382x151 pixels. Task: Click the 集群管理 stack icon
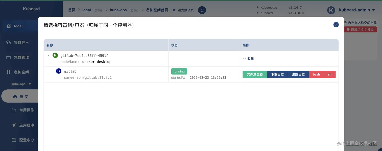9,57
